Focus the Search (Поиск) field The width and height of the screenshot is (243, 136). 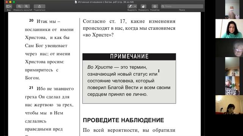click(x=182, y=6)
